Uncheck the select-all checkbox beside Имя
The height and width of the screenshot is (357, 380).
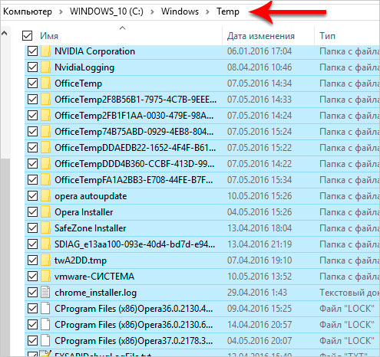pos(27,36)
